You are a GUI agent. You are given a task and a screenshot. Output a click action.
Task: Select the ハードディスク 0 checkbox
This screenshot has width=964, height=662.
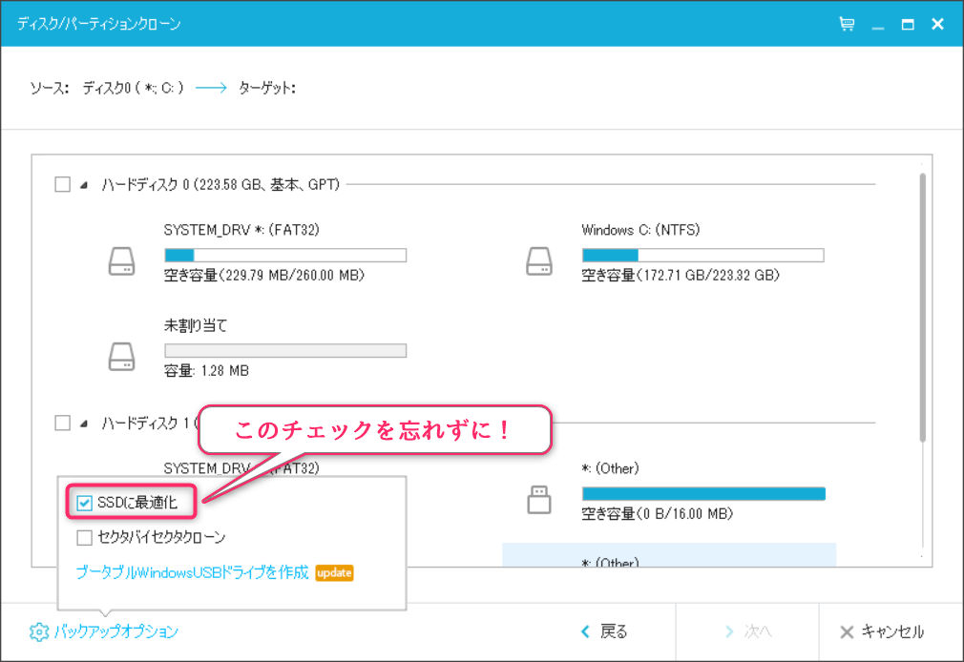coord(63,184)
